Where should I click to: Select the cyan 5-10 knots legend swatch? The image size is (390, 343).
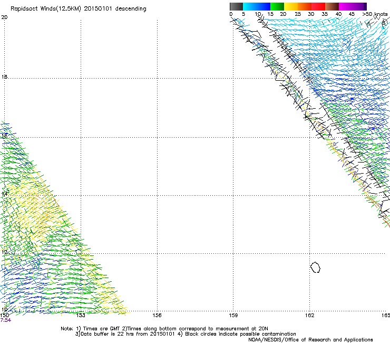pos(250,6)
